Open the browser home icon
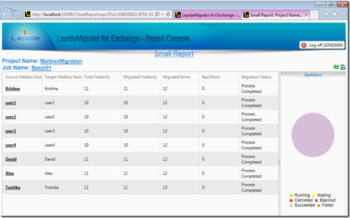 [326, 14]
